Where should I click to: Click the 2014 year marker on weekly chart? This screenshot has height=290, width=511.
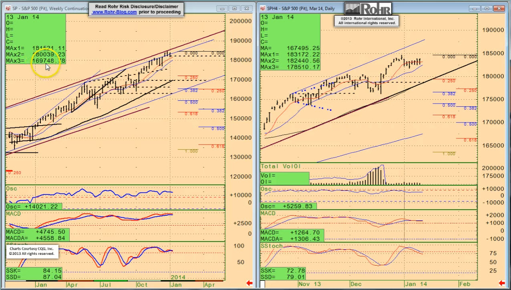click(178, 277)
